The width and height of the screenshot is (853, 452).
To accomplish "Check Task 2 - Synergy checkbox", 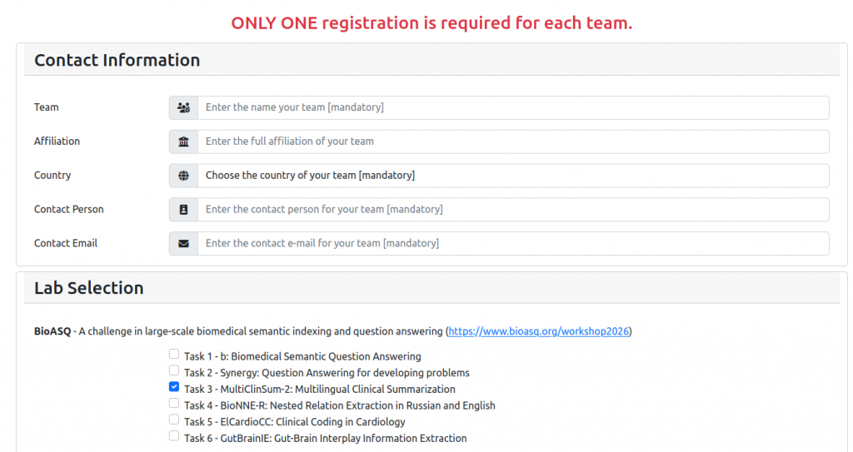I will click(174, 370).
